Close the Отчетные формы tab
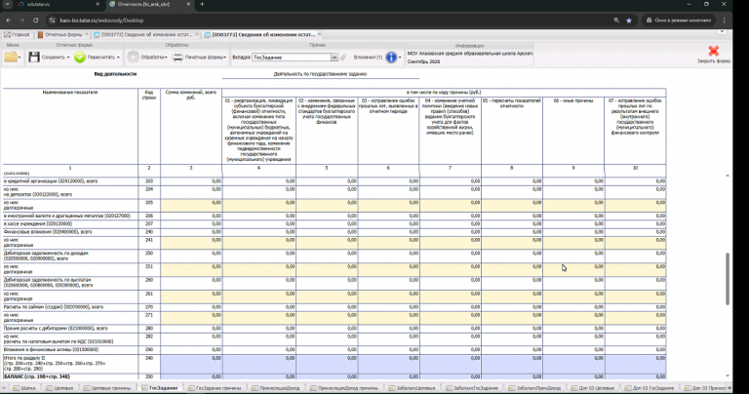Screen dimensions: 749x394 [x=87, y=34]
